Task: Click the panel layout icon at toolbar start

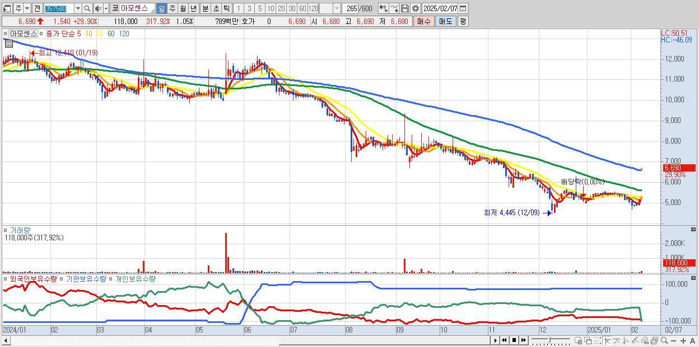Action: tap(6, 8)
